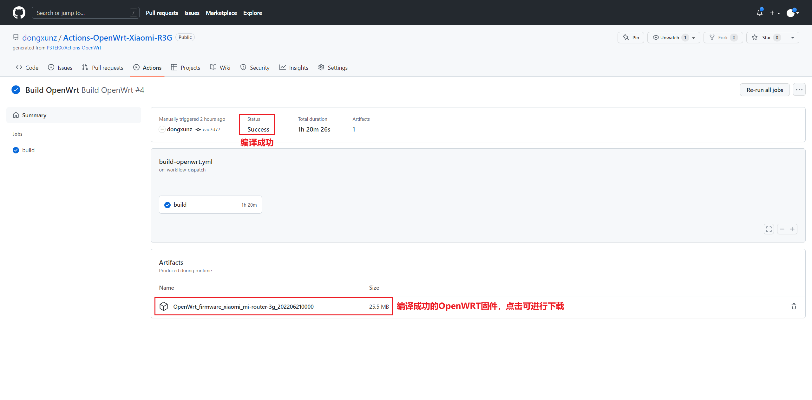Click the Actions tab icon
The height and width of the screenshot is (400, 812).
(136, 67)
